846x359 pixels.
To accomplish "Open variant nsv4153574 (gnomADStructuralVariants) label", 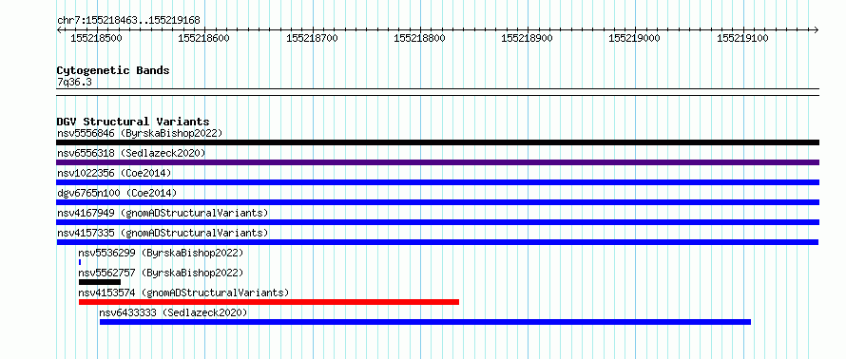I will (x=184, y=293).
